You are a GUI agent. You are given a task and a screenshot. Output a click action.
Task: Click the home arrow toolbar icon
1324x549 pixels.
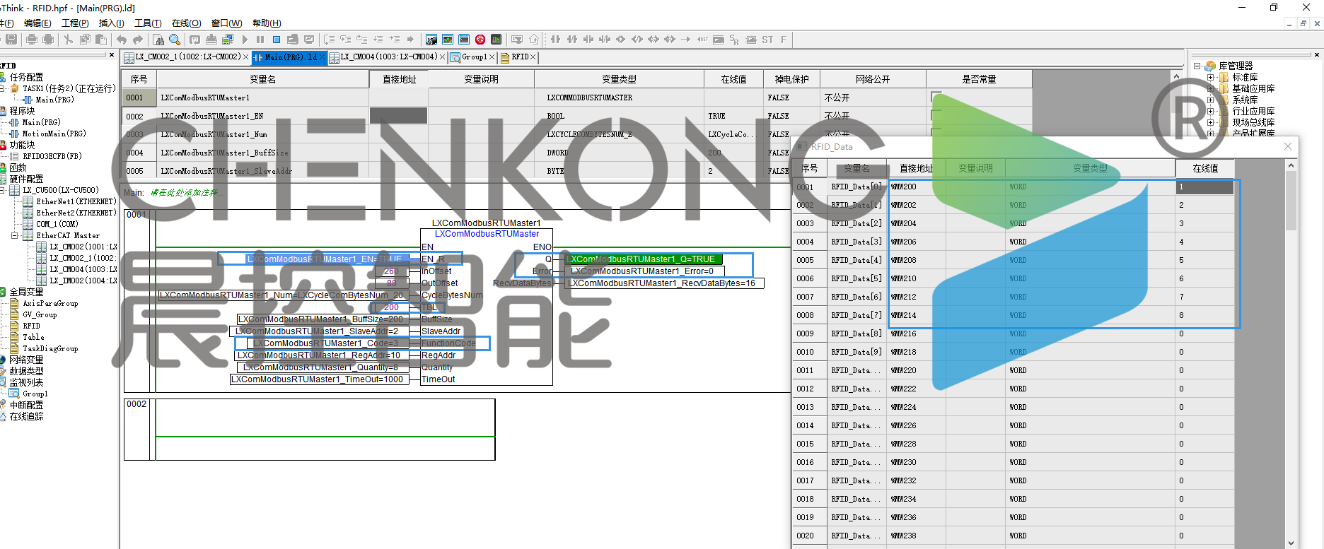[x=534, y=40]
